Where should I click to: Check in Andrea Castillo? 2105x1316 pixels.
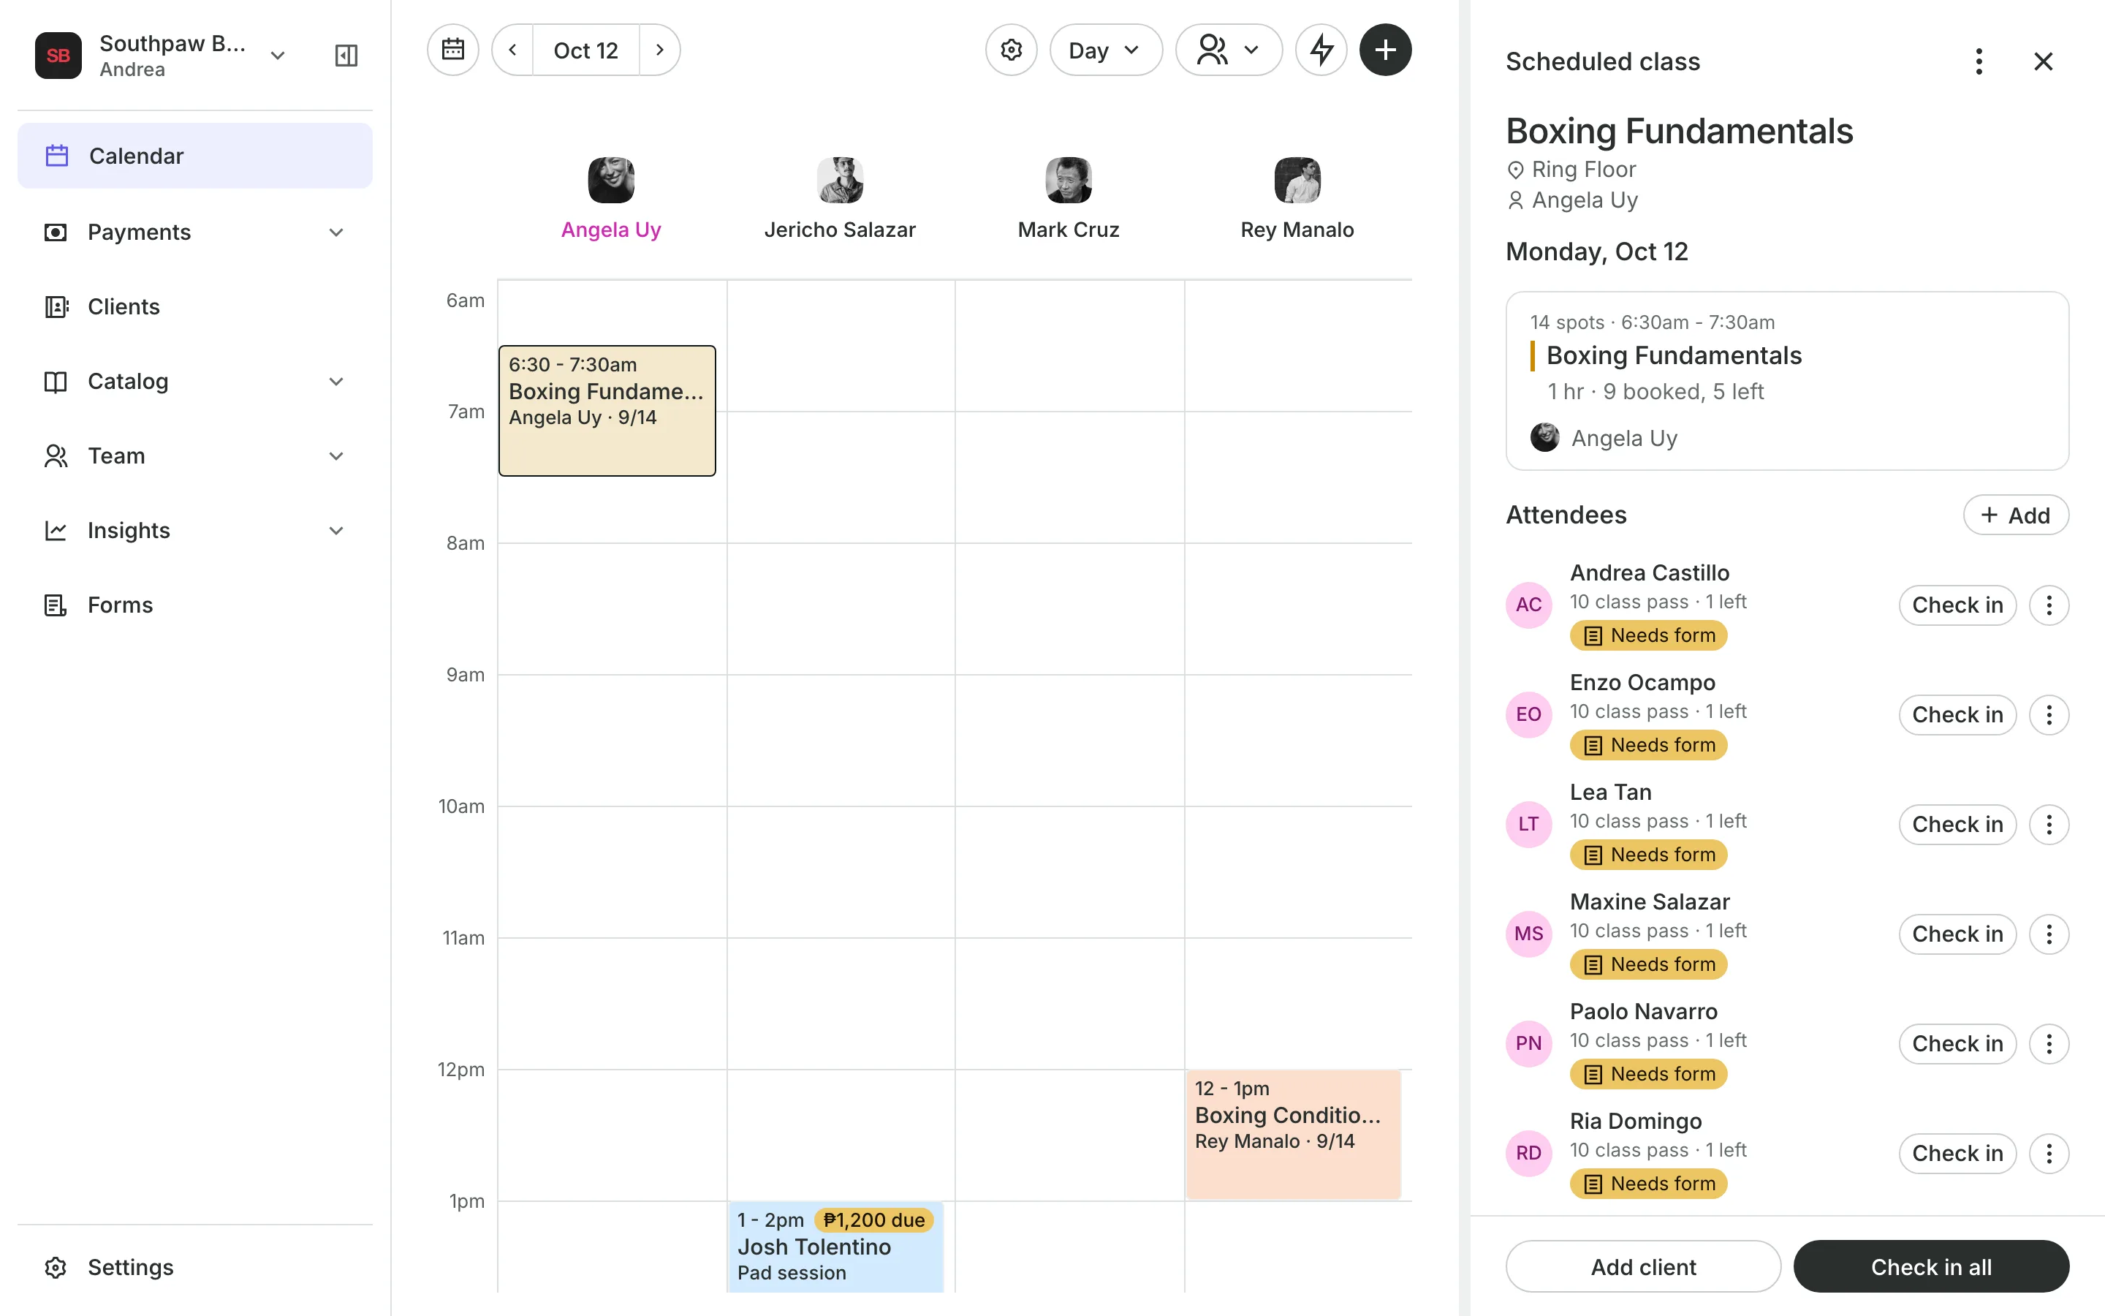click(1957, 605)
